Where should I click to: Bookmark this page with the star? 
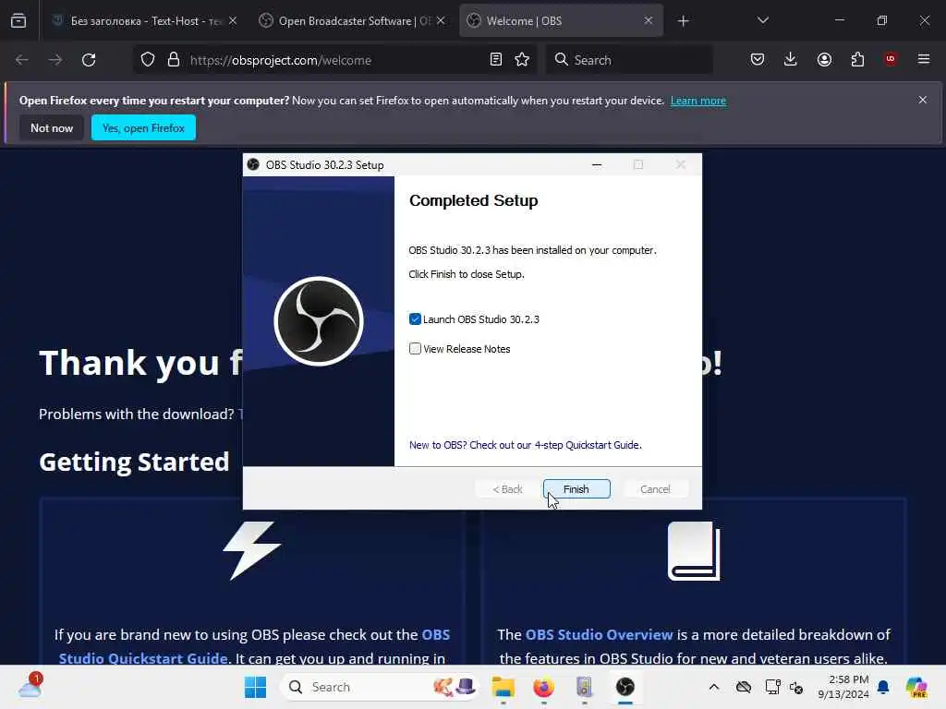(x=523, y=60)
